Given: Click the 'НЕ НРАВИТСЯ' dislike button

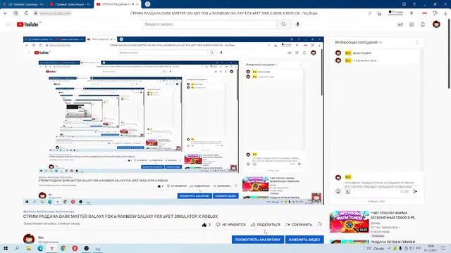Looking at the screenshot, I should pyautogui.click(x=230, y=225).
